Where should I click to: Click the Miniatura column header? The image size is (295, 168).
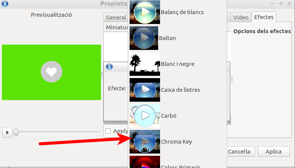click(x=117, y=27)
